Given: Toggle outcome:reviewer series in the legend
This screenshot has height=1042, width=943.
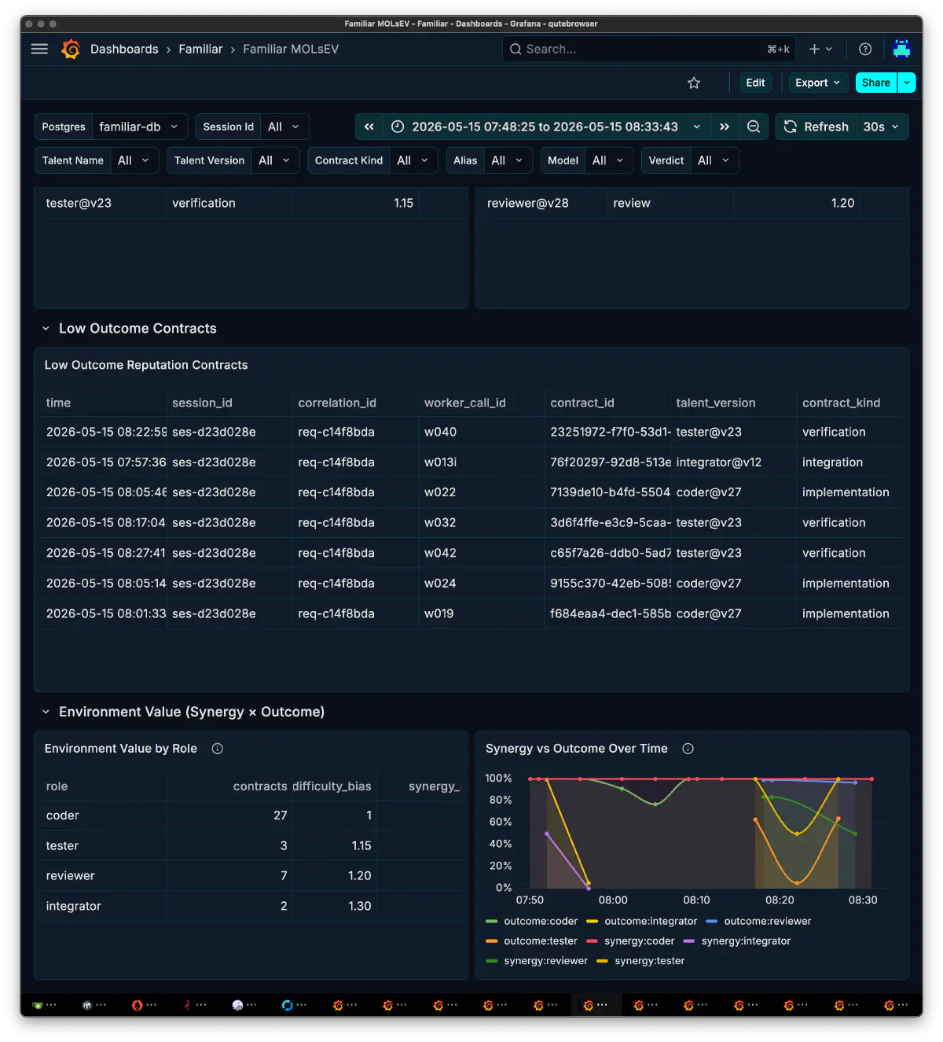Looking at the screenshot, I should click(x=767, y=921).
